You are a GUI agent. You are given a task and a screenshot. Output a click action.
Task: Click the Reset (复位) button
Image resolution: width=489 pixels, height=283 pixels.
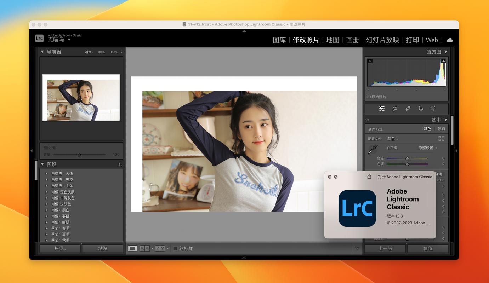pyautogui.click(x=428, y=248)
